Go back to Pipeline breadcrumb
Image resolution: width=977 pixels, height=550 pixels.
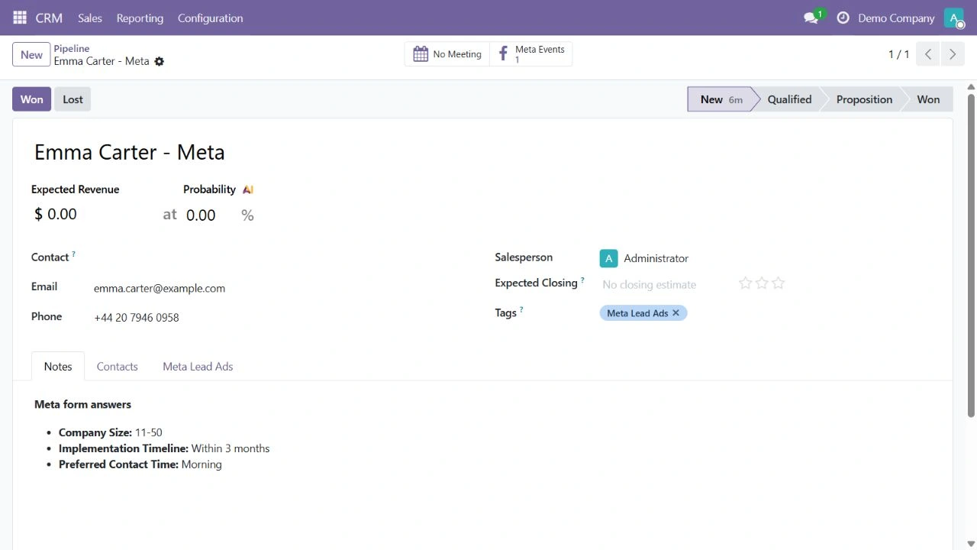[72, 48]
